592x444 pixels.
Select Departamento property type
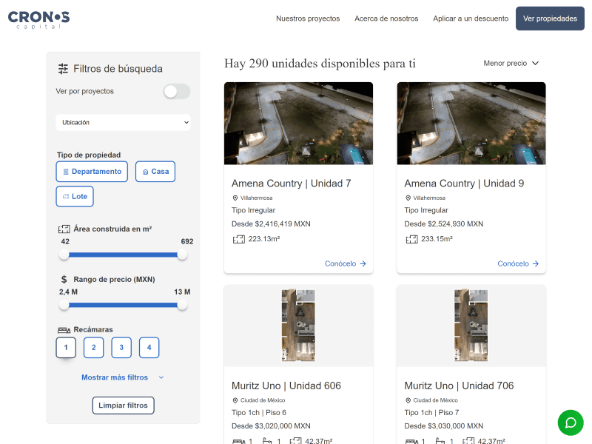coord(92,172)
